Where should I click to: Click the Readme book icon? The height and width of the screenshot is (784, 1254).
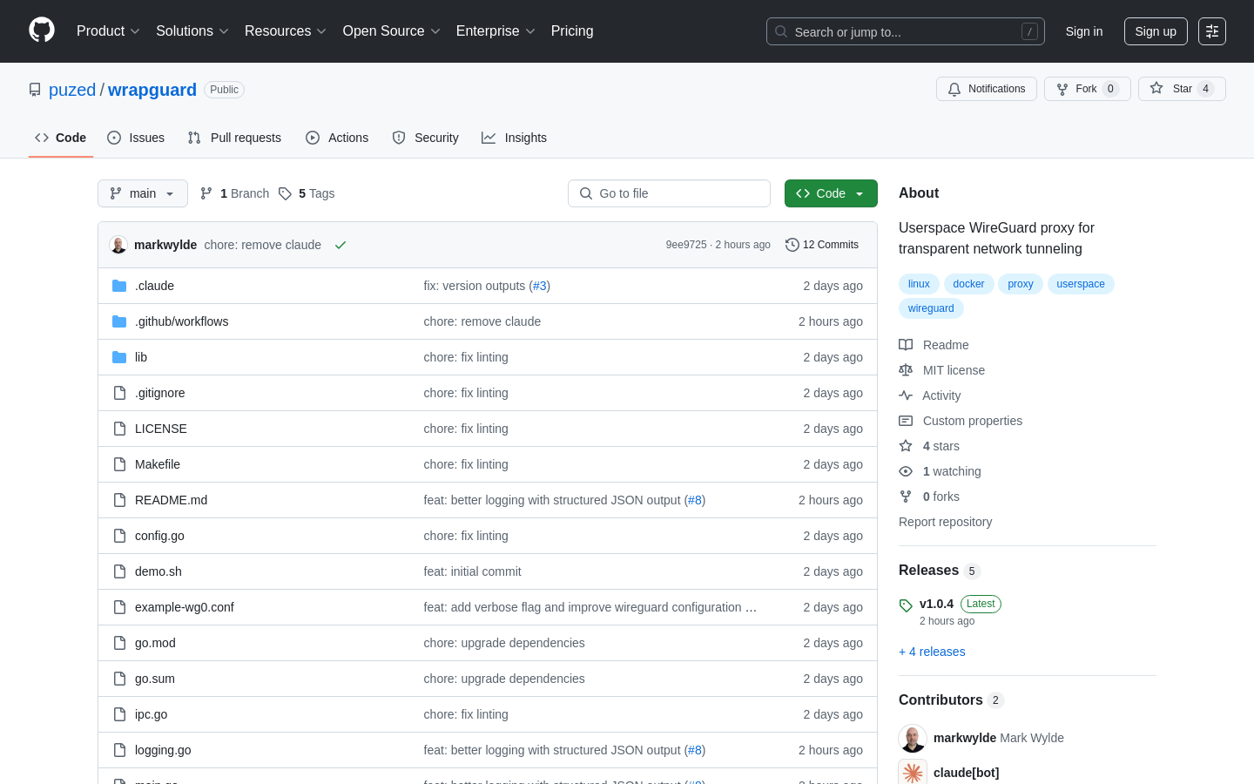click(906, 345)
